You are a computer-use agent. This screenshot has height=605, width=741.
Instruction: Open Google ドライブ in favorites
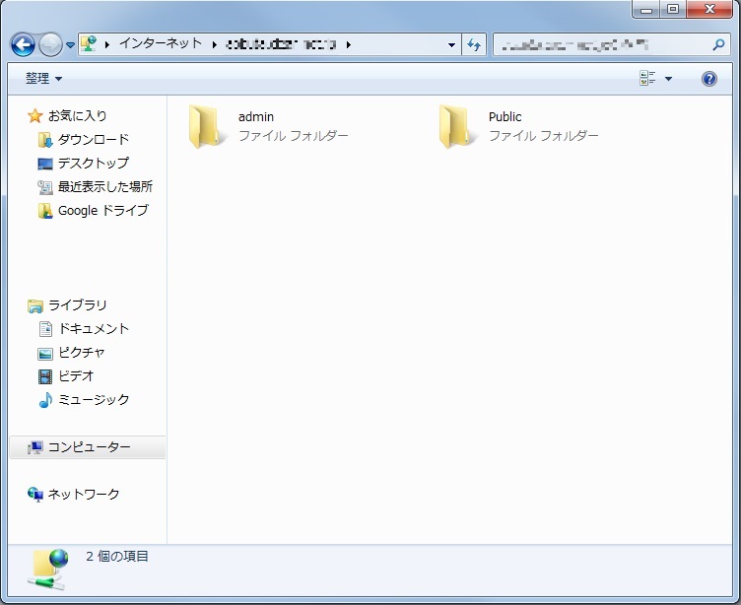pos(103,210)
